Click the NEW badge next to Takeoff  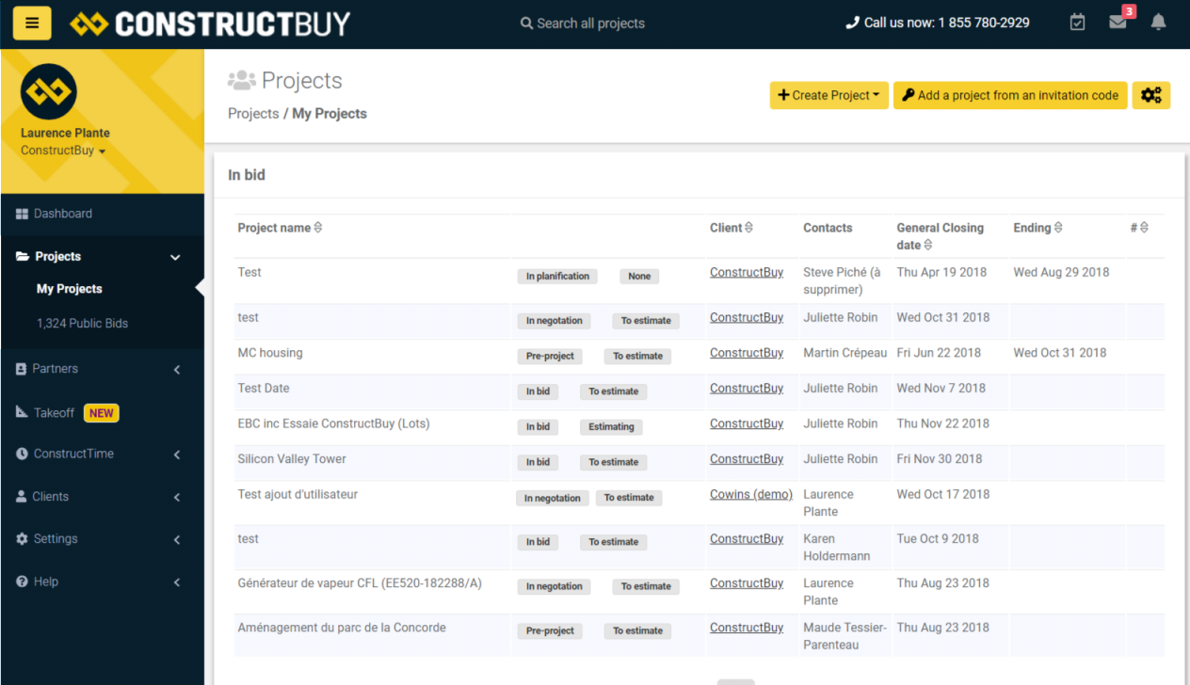pyautogui.click(x=102, y=412)
